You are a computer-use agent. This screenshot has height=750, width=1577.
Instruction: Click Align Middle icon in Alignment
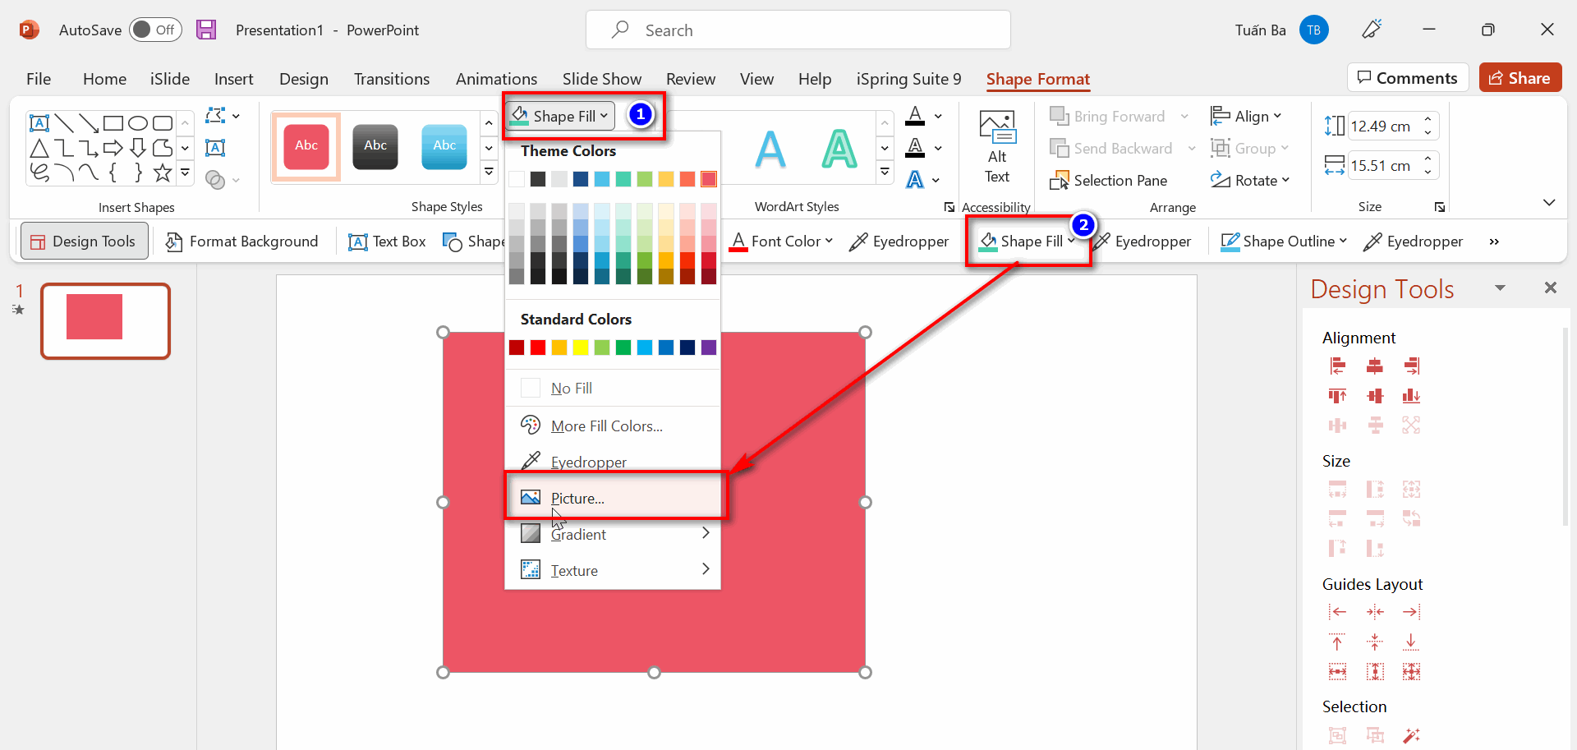point(1374,396)
